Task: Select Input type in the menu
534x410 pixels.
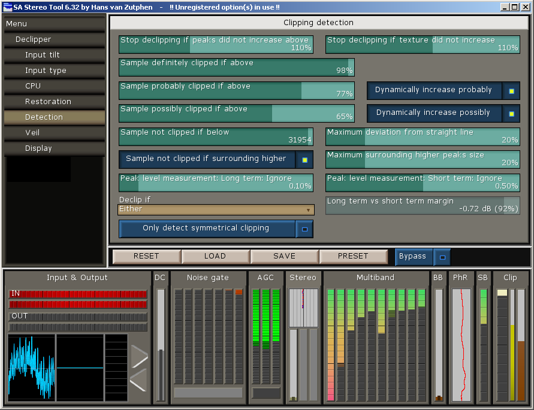Action: click(55, 71)
